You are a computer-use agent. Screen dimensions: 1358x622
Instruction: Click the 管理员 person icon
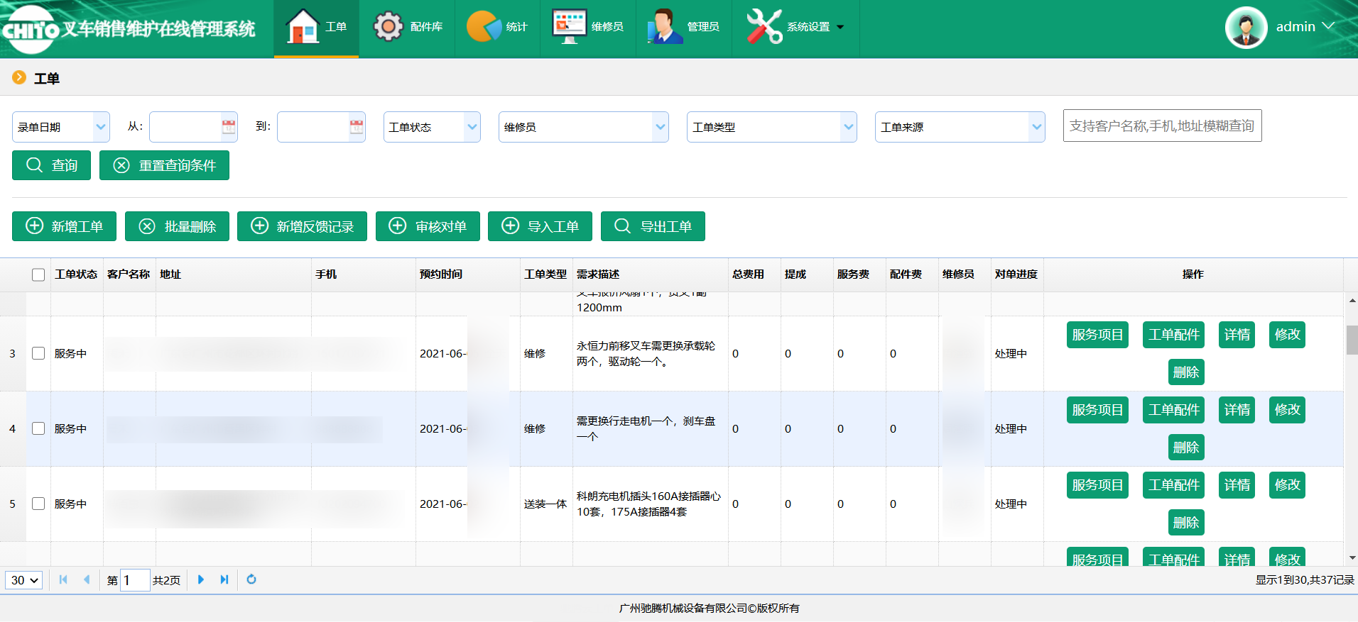point(664,27)
